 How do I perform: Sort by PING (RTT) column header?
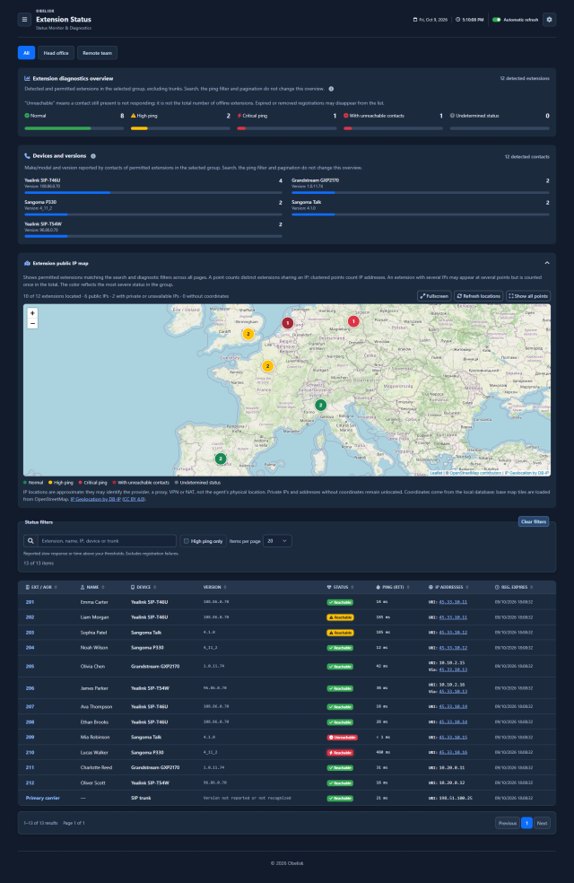[393, 588]
